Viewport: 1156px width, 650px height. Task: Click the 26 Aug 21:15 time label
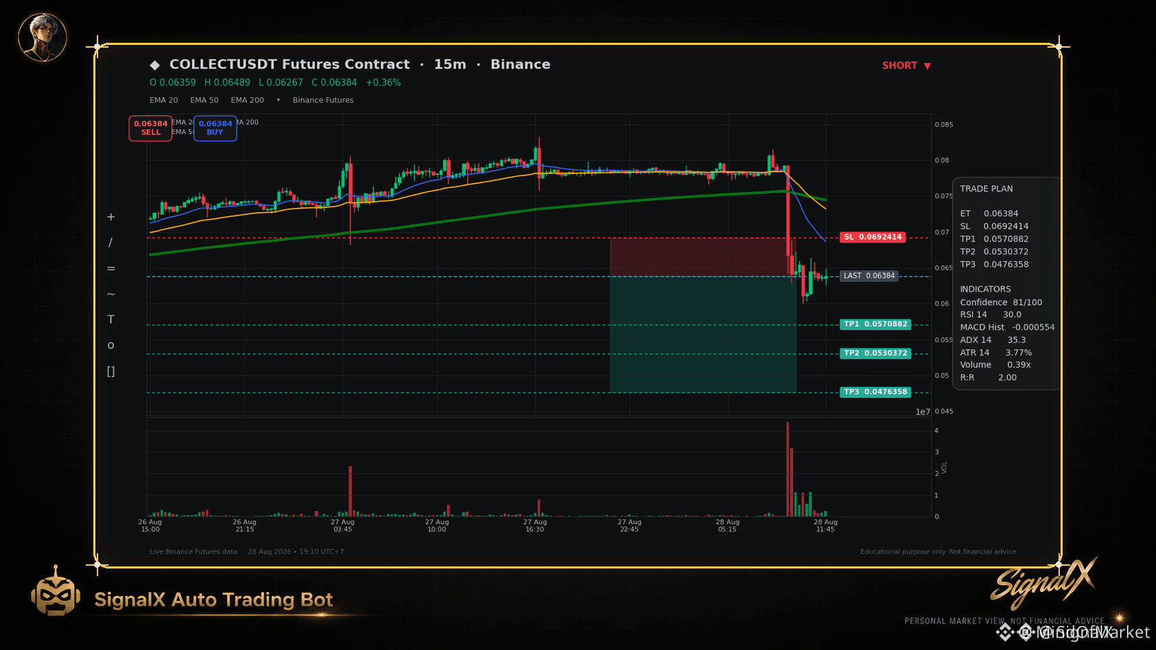pyautogui.click(x=245, y=526)
